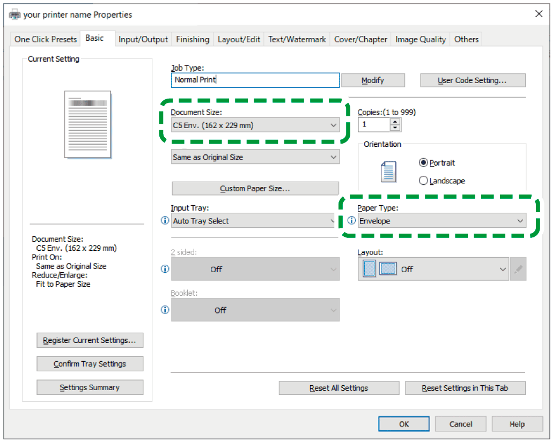Click the info icon beside Input Tray

point(165,221)
